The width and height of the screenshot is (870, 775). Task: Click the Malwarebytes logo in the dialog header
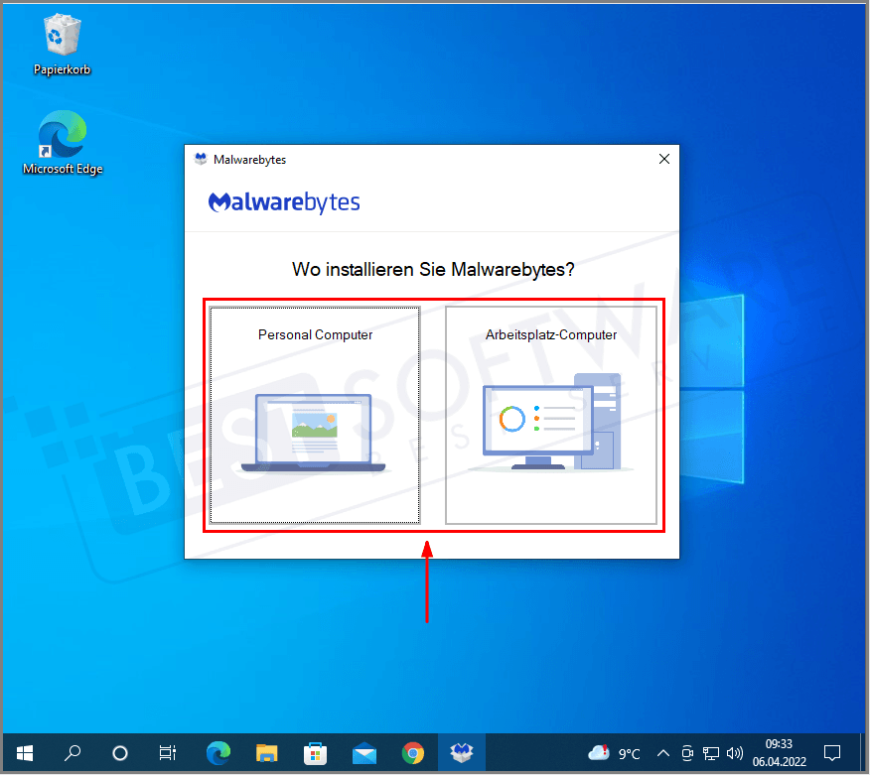[x=284, y=202]
